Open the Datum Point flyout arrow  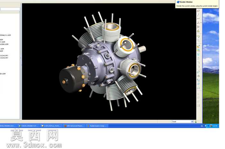click(201, 23)
